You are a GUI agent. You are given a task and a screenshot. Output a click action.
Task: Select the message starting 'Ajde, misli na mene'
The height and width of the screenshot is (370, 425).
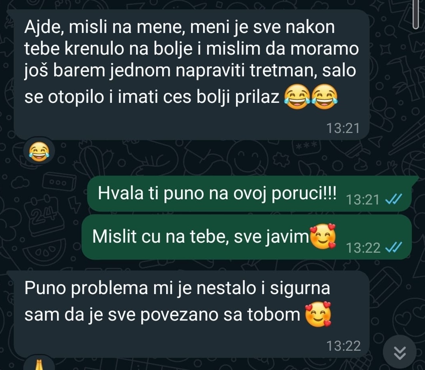pyautogui.click(x=191, y=75)
